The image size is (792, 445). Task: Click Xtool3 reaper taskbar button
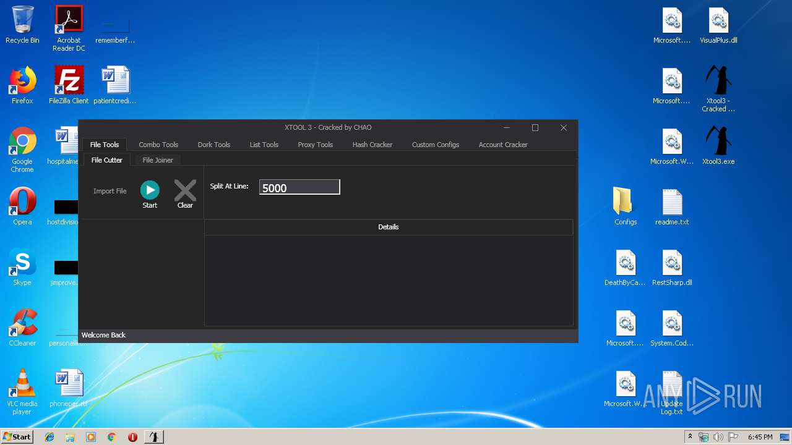tap(154, 437)
